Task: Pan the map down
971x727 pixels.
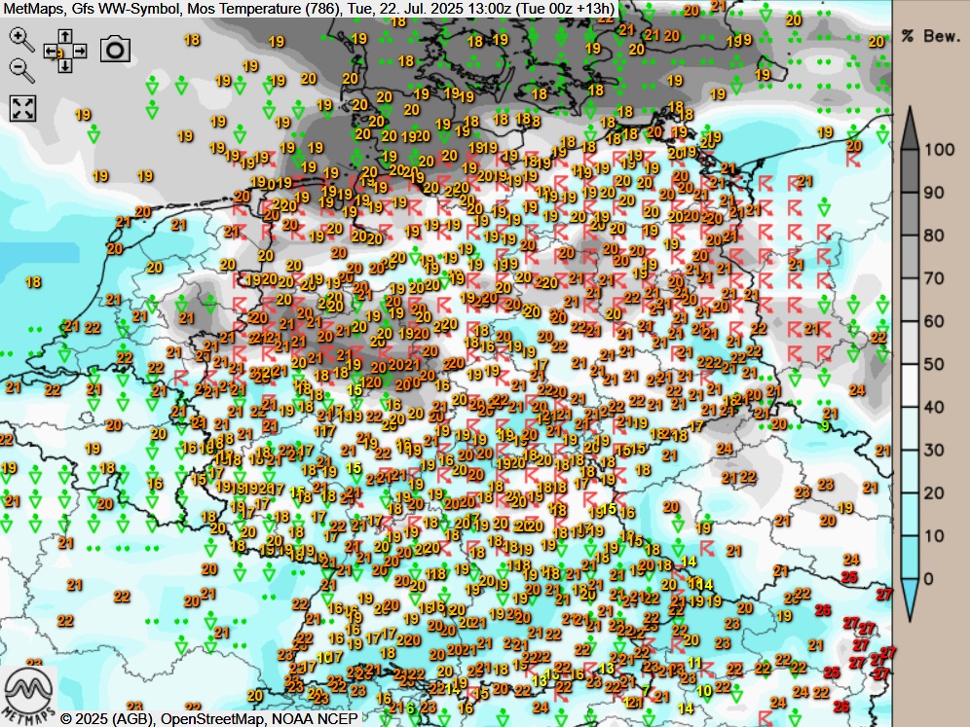Action: click(64, 66)
